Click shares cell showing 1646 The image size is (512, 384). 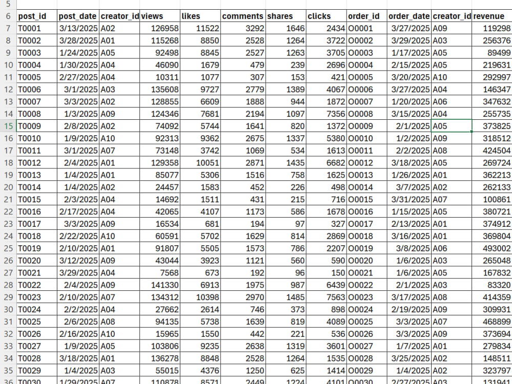pos(286,28)
